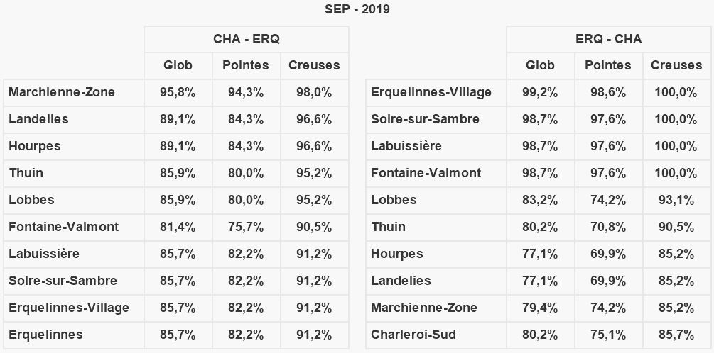The height and width of the screenshot is (353, 714).
Task: Select the 93,1% Creuses cell
Action: click(x=676, y=200)
